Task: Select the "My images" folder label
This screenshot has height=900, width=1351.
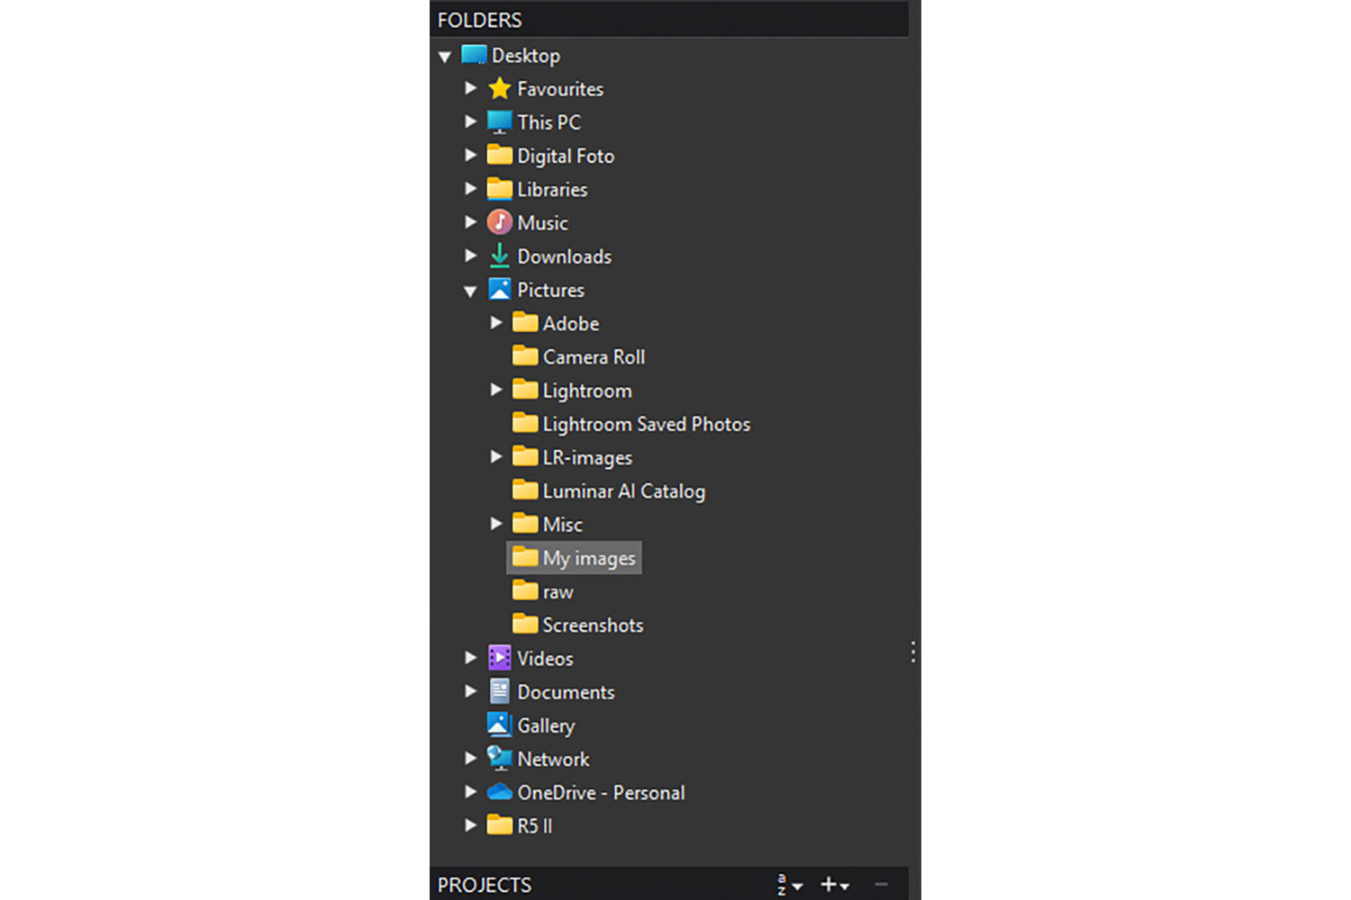Action: click(x=589, y=558)
